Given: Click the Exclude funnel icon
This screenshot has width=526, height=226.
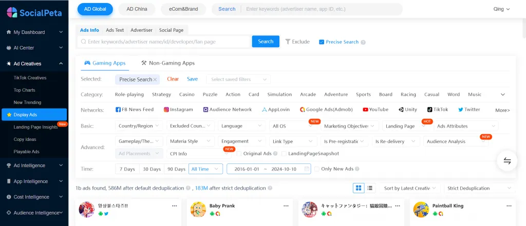Looking at the screenshot, I should point(288,42).
